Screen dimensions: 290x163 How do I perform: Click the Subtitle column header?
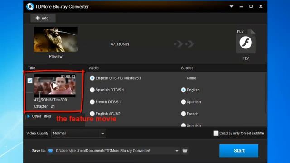coord(187,68)
